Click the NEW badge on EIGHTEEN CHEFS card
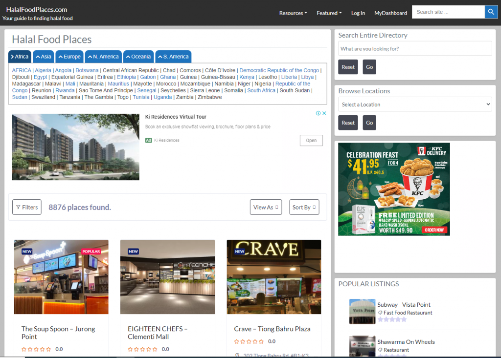 coord(133,252)
